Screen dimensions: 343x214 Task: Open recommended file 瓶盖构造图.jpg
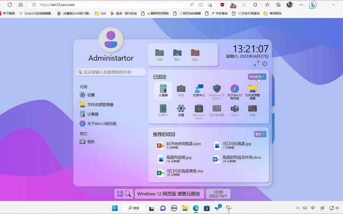[175, 159]
